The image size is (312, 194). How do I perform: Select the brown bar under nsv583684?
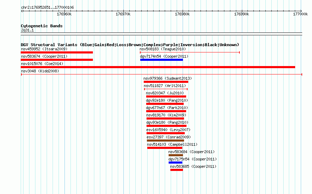176,155
